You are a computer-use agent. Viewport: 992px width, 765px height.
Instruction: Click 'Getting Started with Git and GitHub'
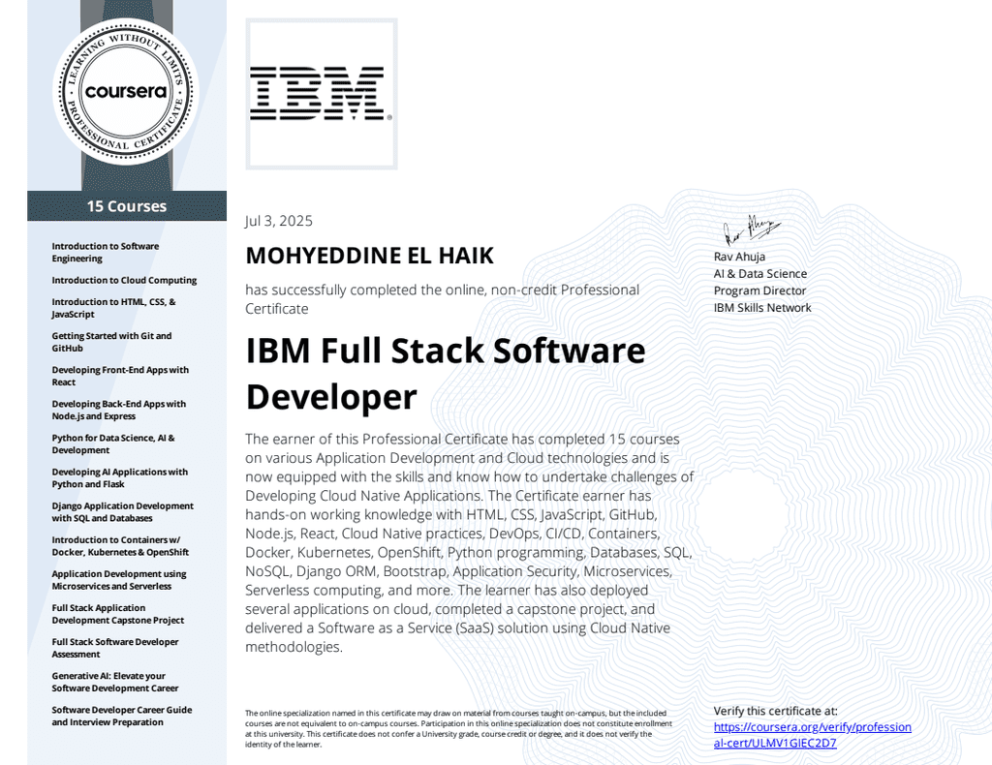pos(112,342)
